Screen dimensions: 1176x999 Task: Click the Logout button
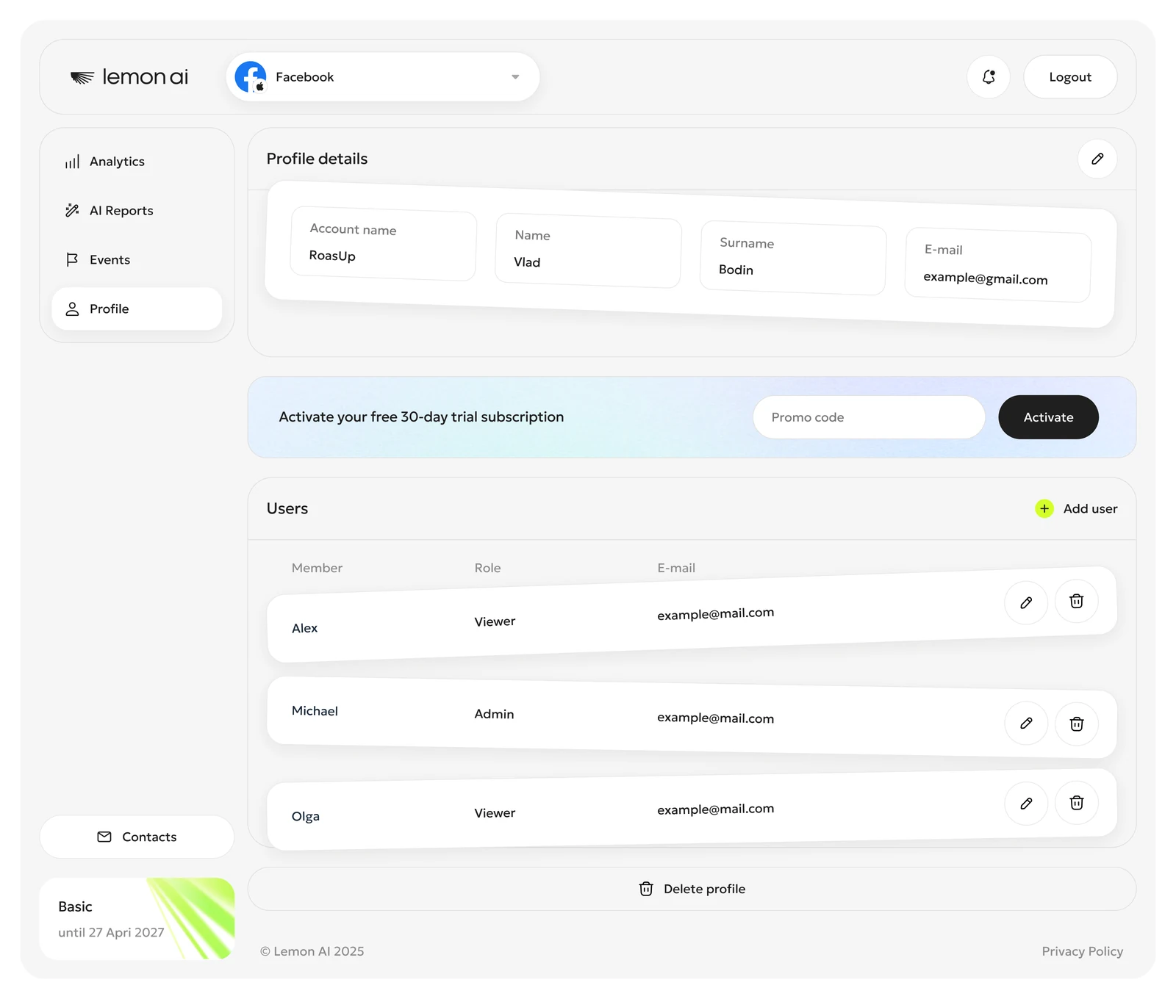(1070, 76)
